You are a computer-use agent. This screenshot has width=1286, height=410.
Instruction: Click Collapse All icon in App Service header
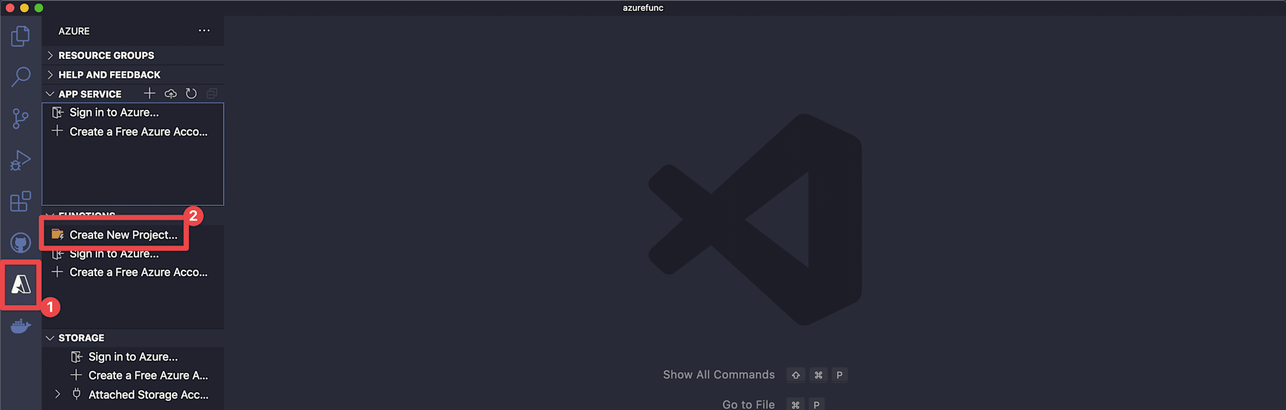pyautogui.click(x=212, y=94)
